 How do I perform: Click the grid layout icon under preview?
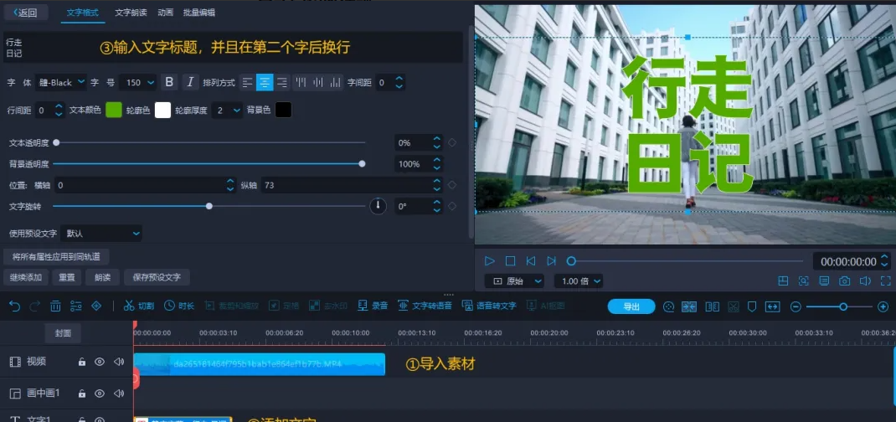783,281
